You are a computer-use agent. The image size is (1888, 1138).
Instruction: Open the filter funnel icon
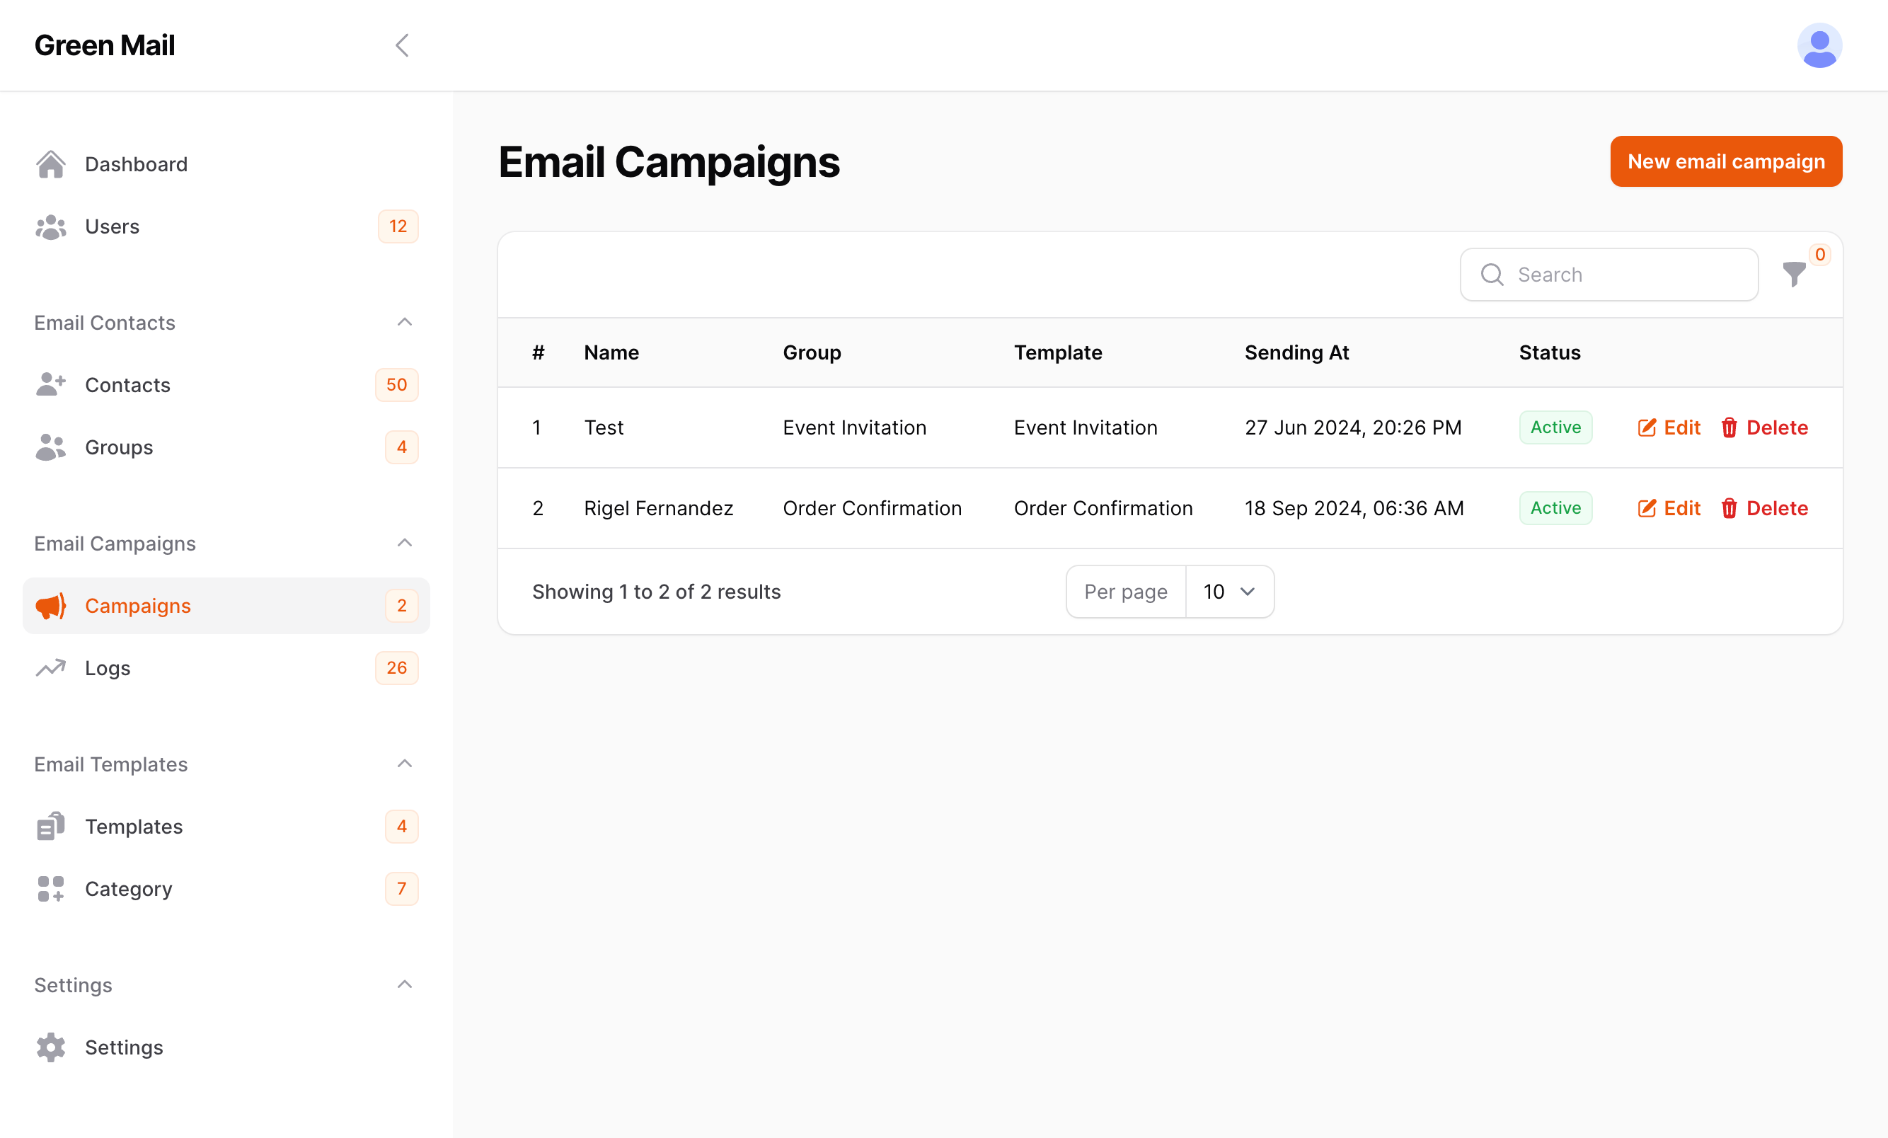coord(1795,275)
